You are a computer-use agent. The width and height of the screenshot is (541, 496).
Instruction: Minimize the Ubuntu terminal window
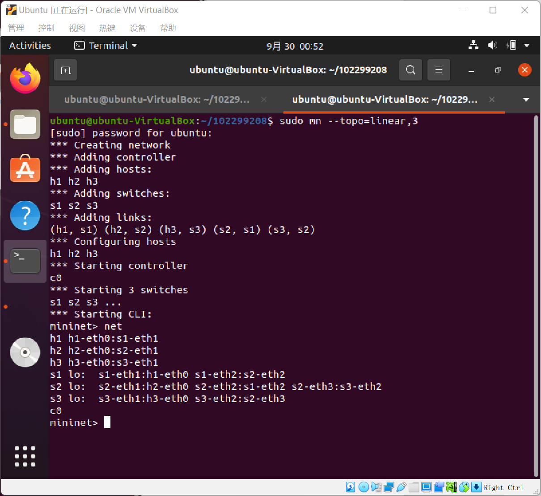click(471, 70)
